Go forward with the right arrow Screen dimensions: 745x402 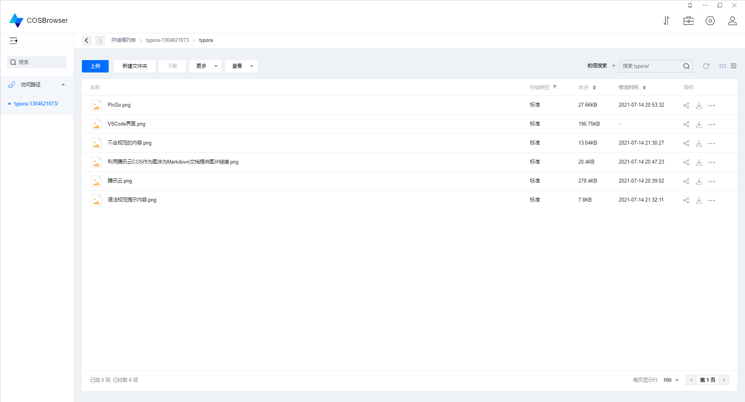[x=100, y=40]
